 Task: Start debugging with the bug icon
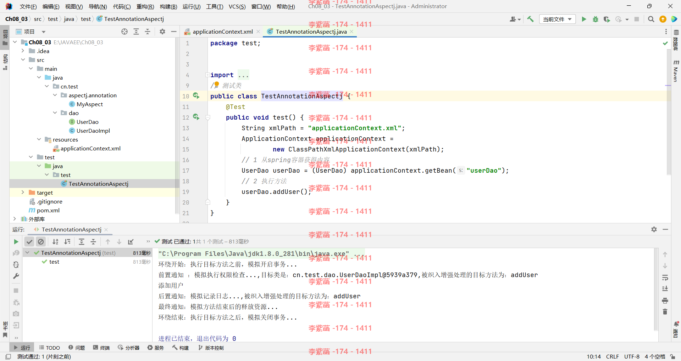pos(596,19)
